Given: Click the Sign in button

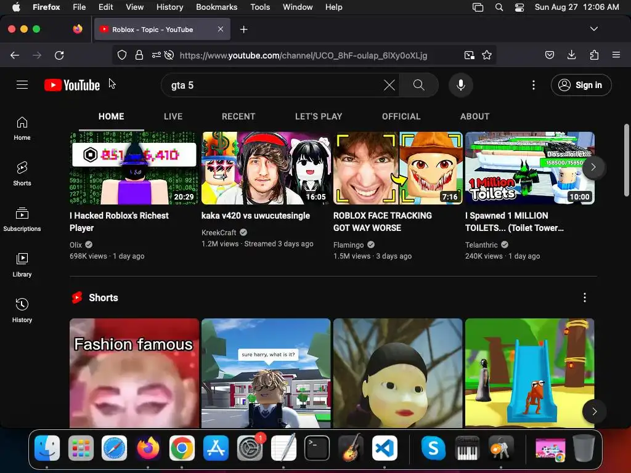Looking at the screenshot, I should click(x=581, y=85).
